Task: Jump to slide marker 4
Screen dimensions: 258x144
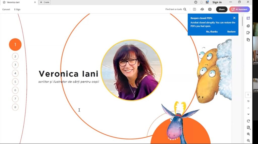Action: tap(15, 73)
